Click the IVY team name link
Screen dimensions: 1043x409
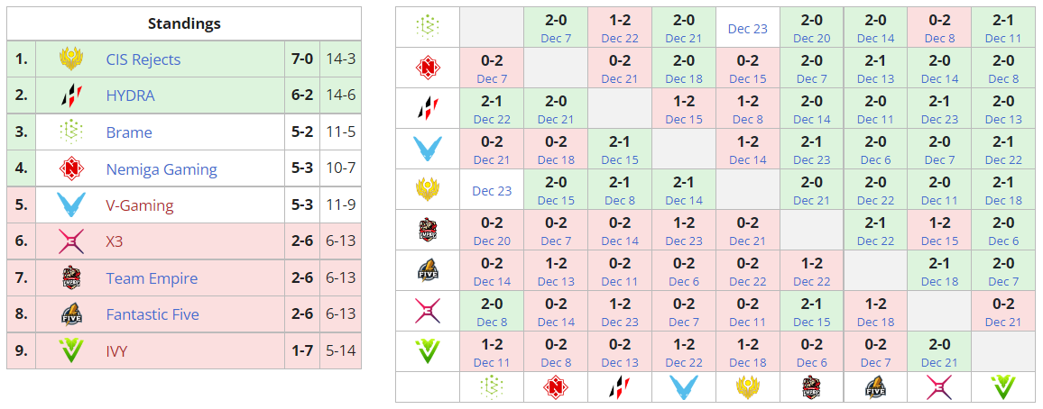[116, 351]
